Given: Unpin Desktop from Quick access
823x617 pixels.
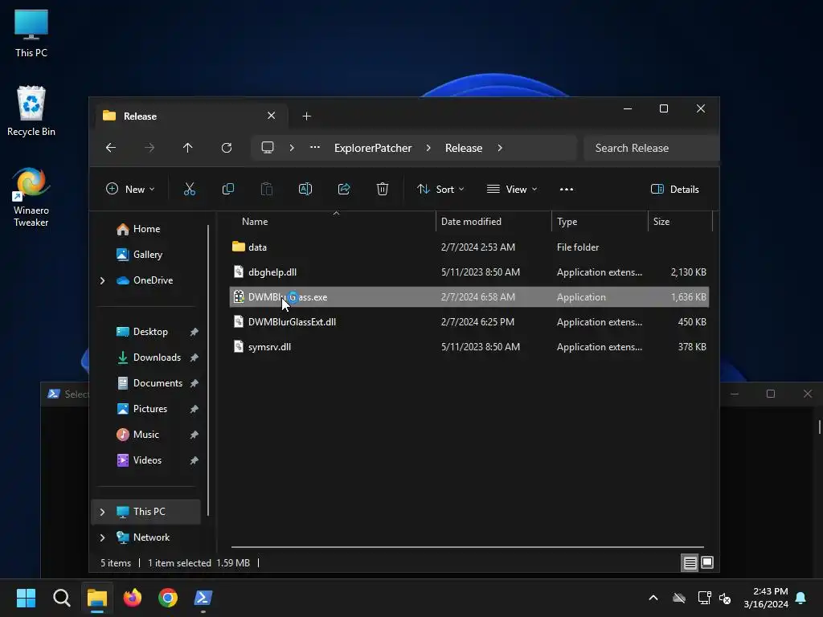Looking at the screenshot, I should [x=194, y=332].
